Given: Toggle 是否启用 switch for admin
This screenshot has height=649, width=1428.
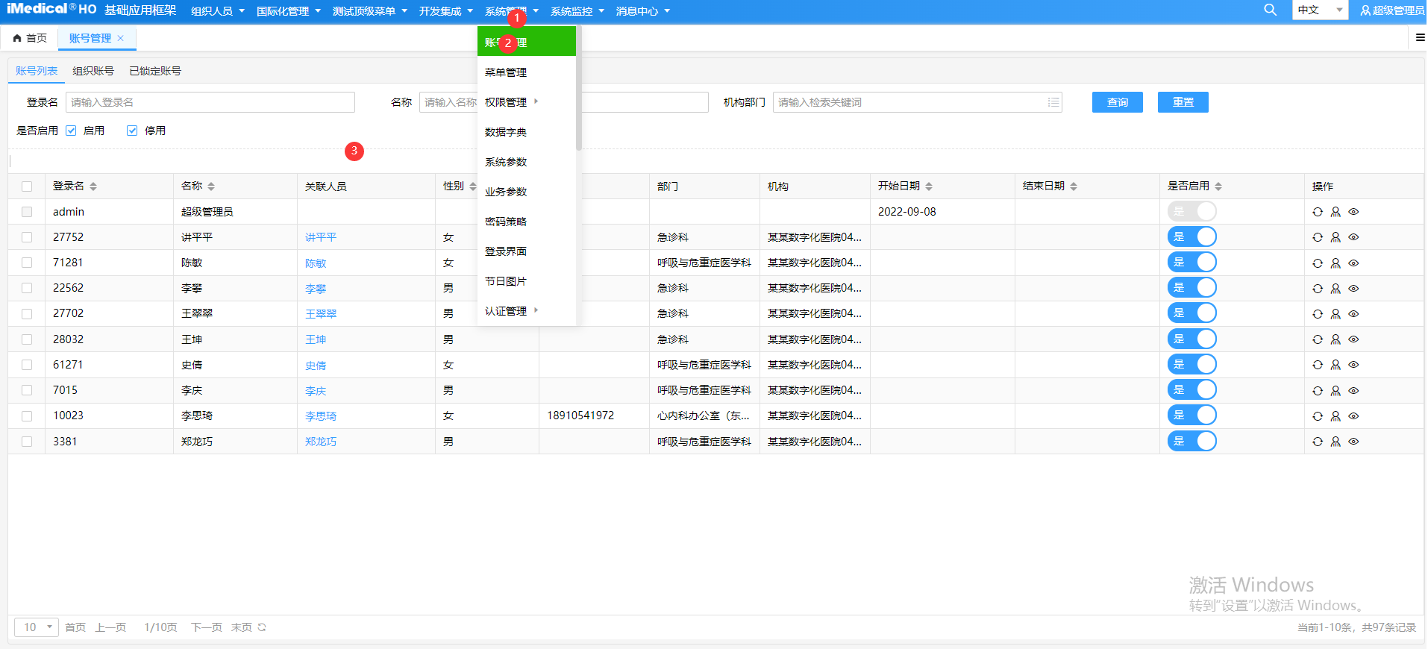Looking at the screenshot, I should (1192, 211).
